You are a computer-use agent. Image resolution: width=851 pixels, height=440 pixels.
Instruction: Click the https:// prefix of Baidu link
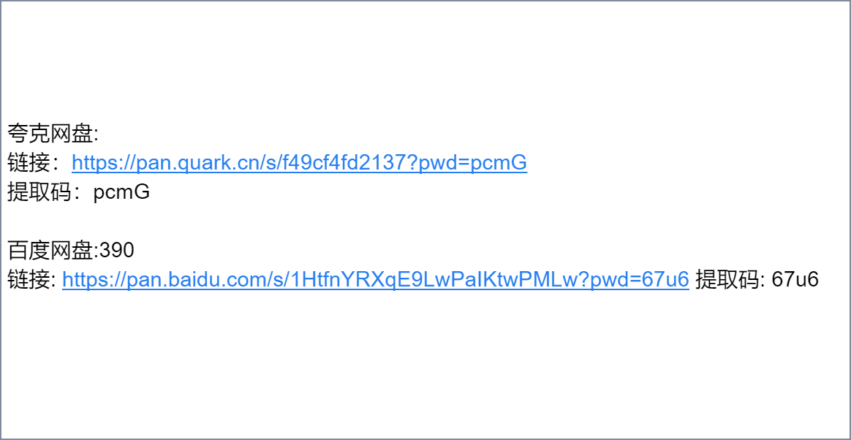[91, 279]
